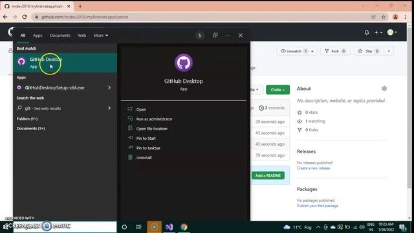Screen dimensions: 414x233
Task: Open the taskbar clock and date
Action: pos(386,227)
